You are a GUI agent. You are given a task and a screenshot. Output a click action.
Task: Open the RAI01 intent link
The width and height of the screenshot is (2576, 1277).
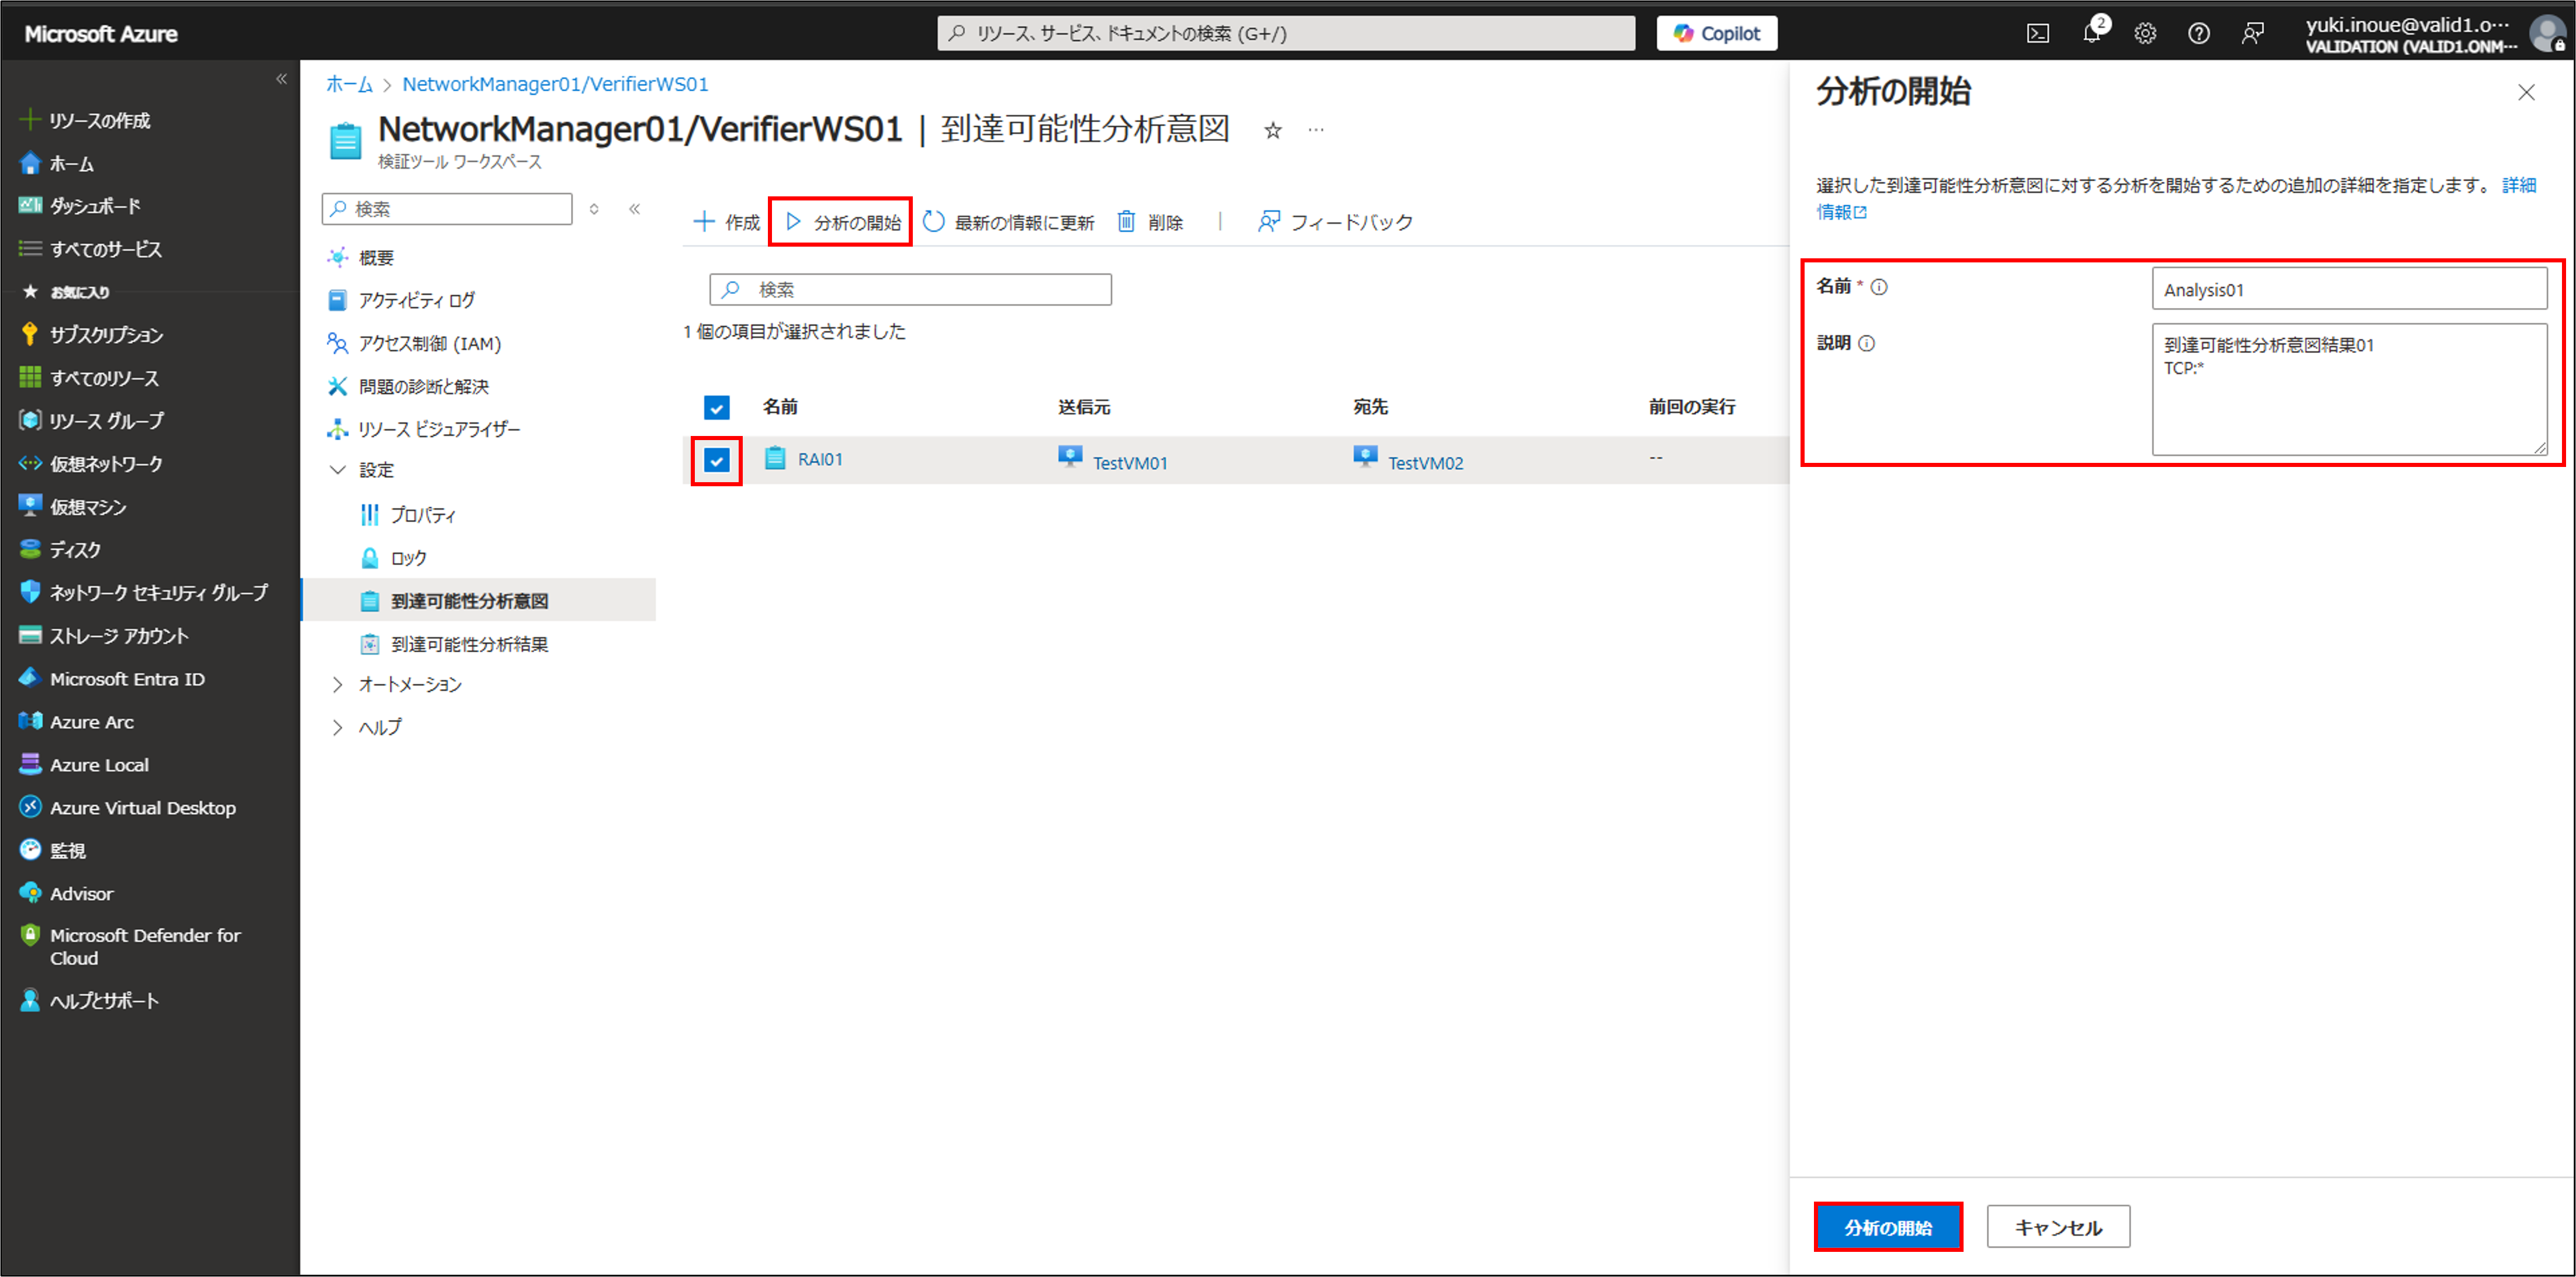coord(820,459)
